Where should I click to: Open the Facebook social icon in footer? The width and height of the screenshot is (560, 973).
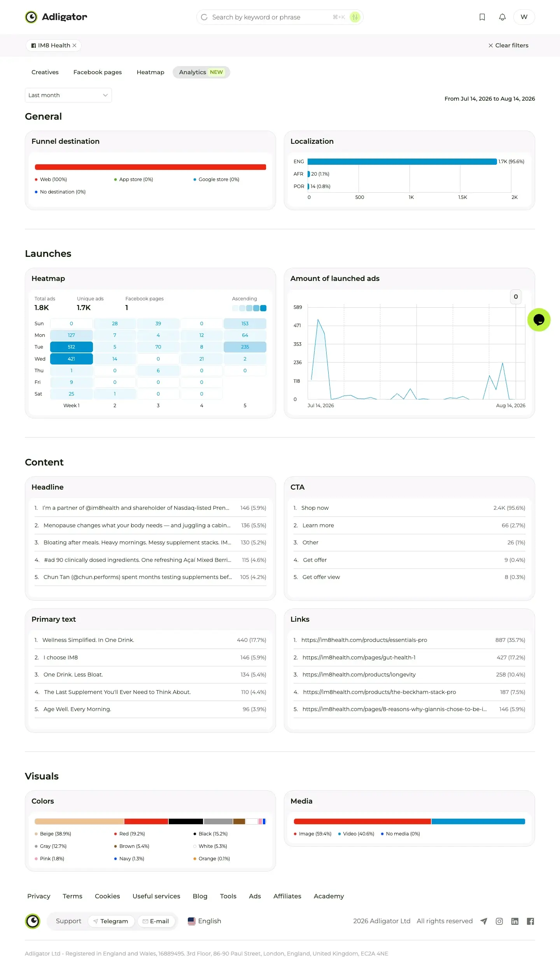pyautogui.click(x=530, y=921)
